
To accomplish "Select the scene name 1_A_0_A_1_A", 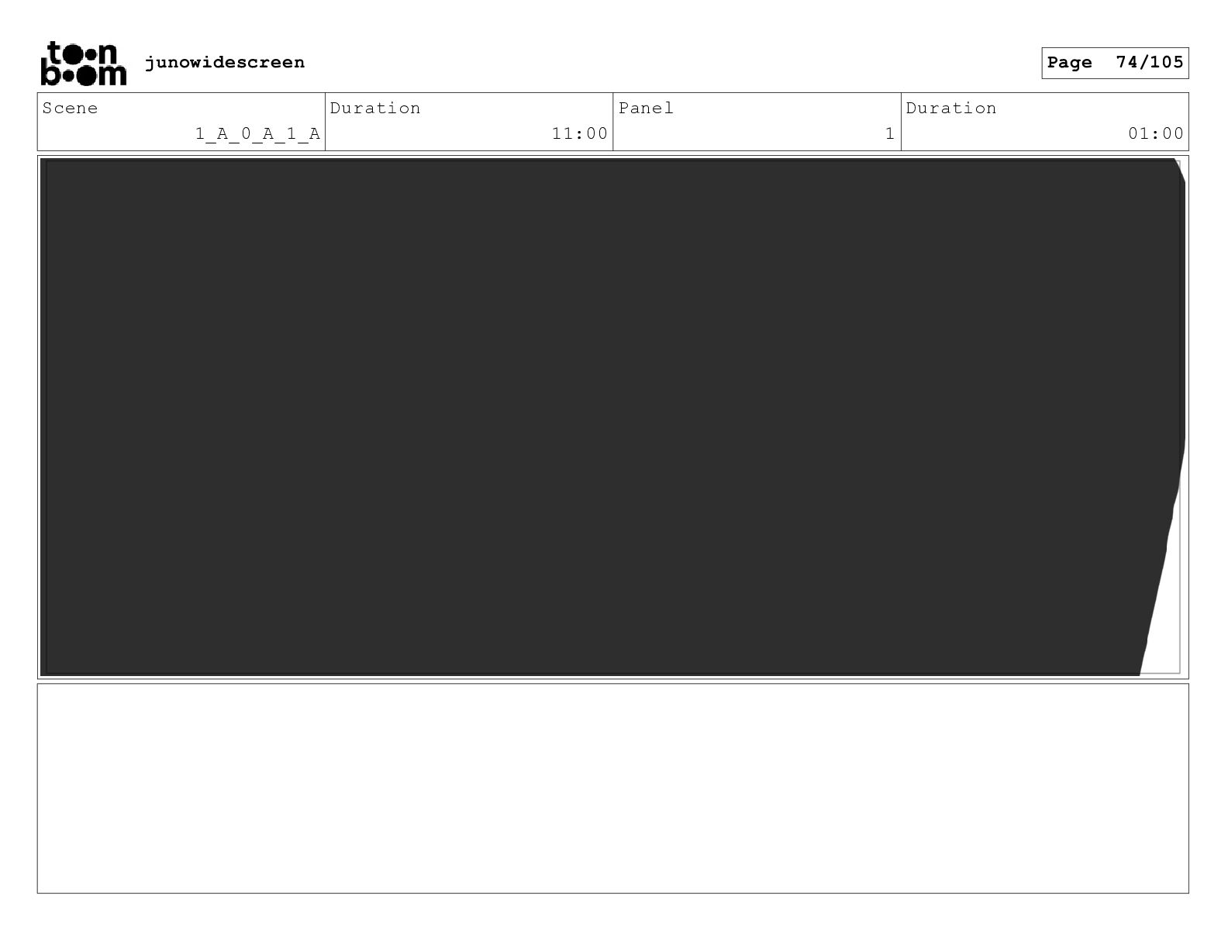I will [x=257, y=133].
